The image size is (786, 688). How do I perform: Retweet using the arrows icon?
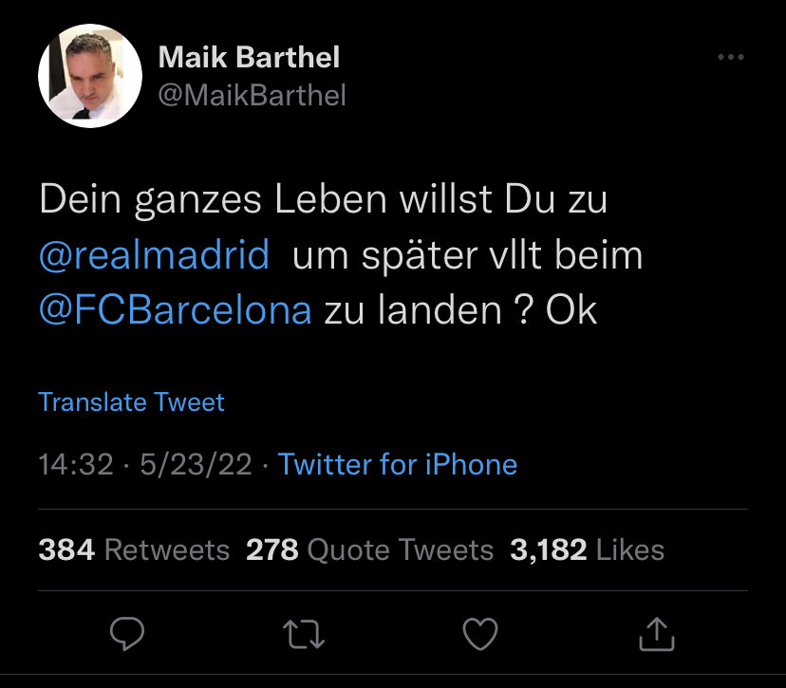click(306, 635)
